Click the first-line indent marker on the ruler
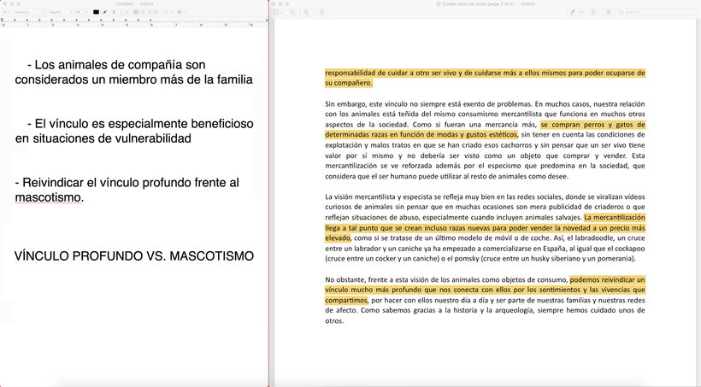701x387 pixels. [x=2, y=19]
